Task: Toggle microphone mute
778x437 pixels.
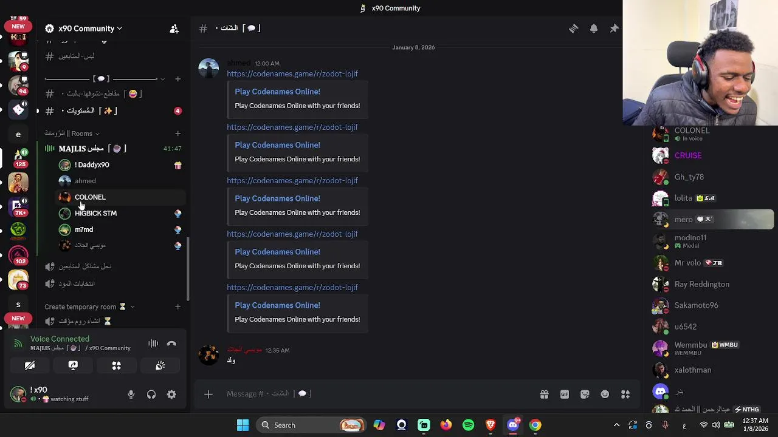Action: coord(131,395)
